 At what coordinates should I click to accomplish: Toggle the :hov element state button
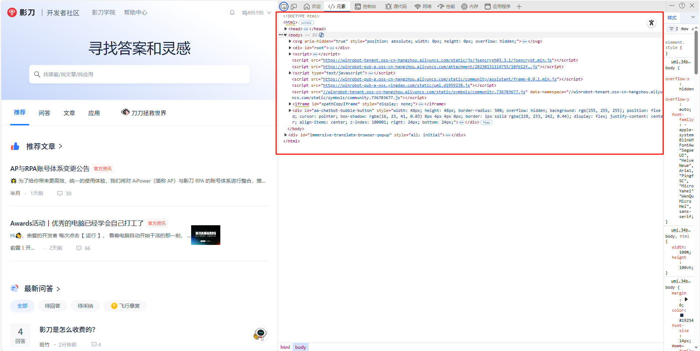click(x=685, y=29)
